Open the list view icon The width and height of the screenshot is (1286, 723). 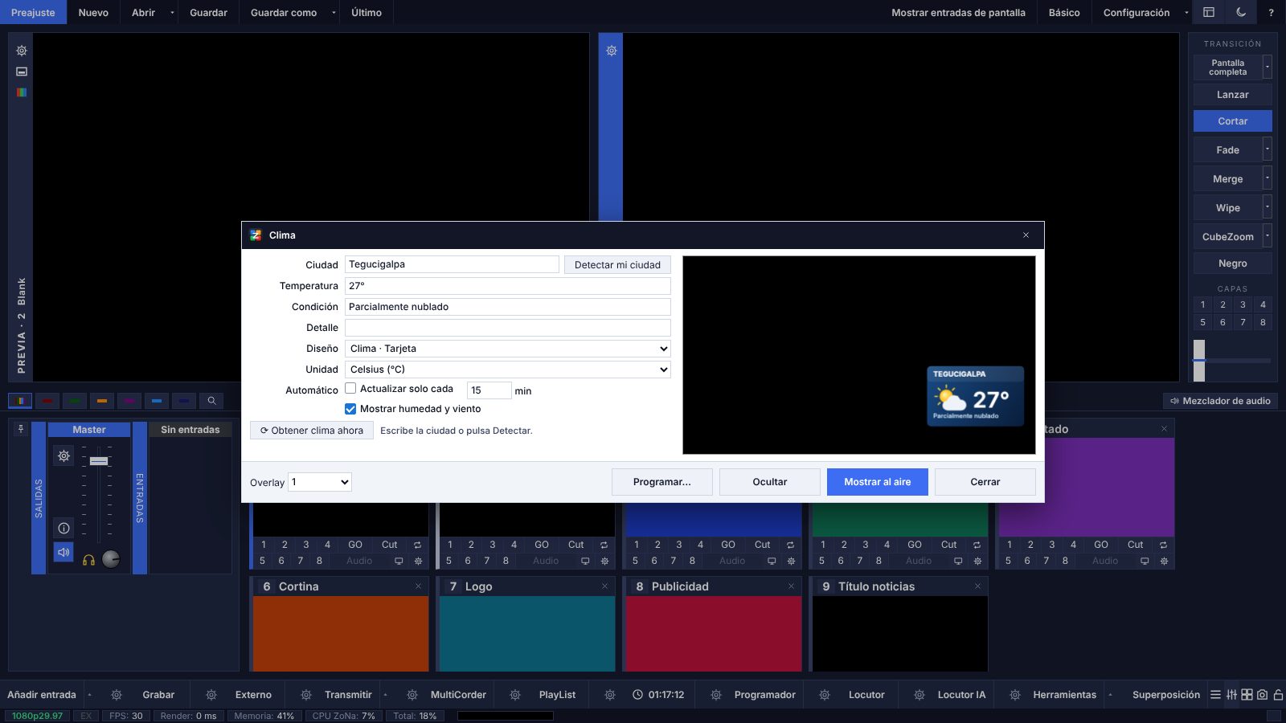point(1215,695)
